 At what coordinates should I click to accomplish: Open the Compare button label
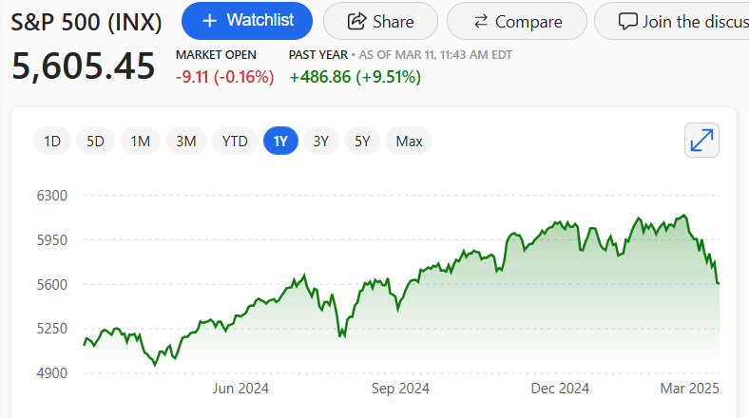tap(528, 21)
